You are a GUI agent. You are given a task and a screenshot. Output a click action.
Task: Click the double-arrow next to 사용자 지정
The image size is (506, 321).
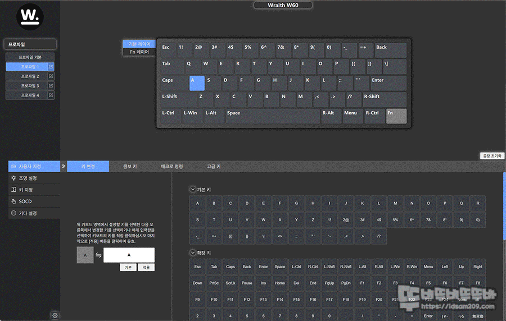[x=64, y=166]
